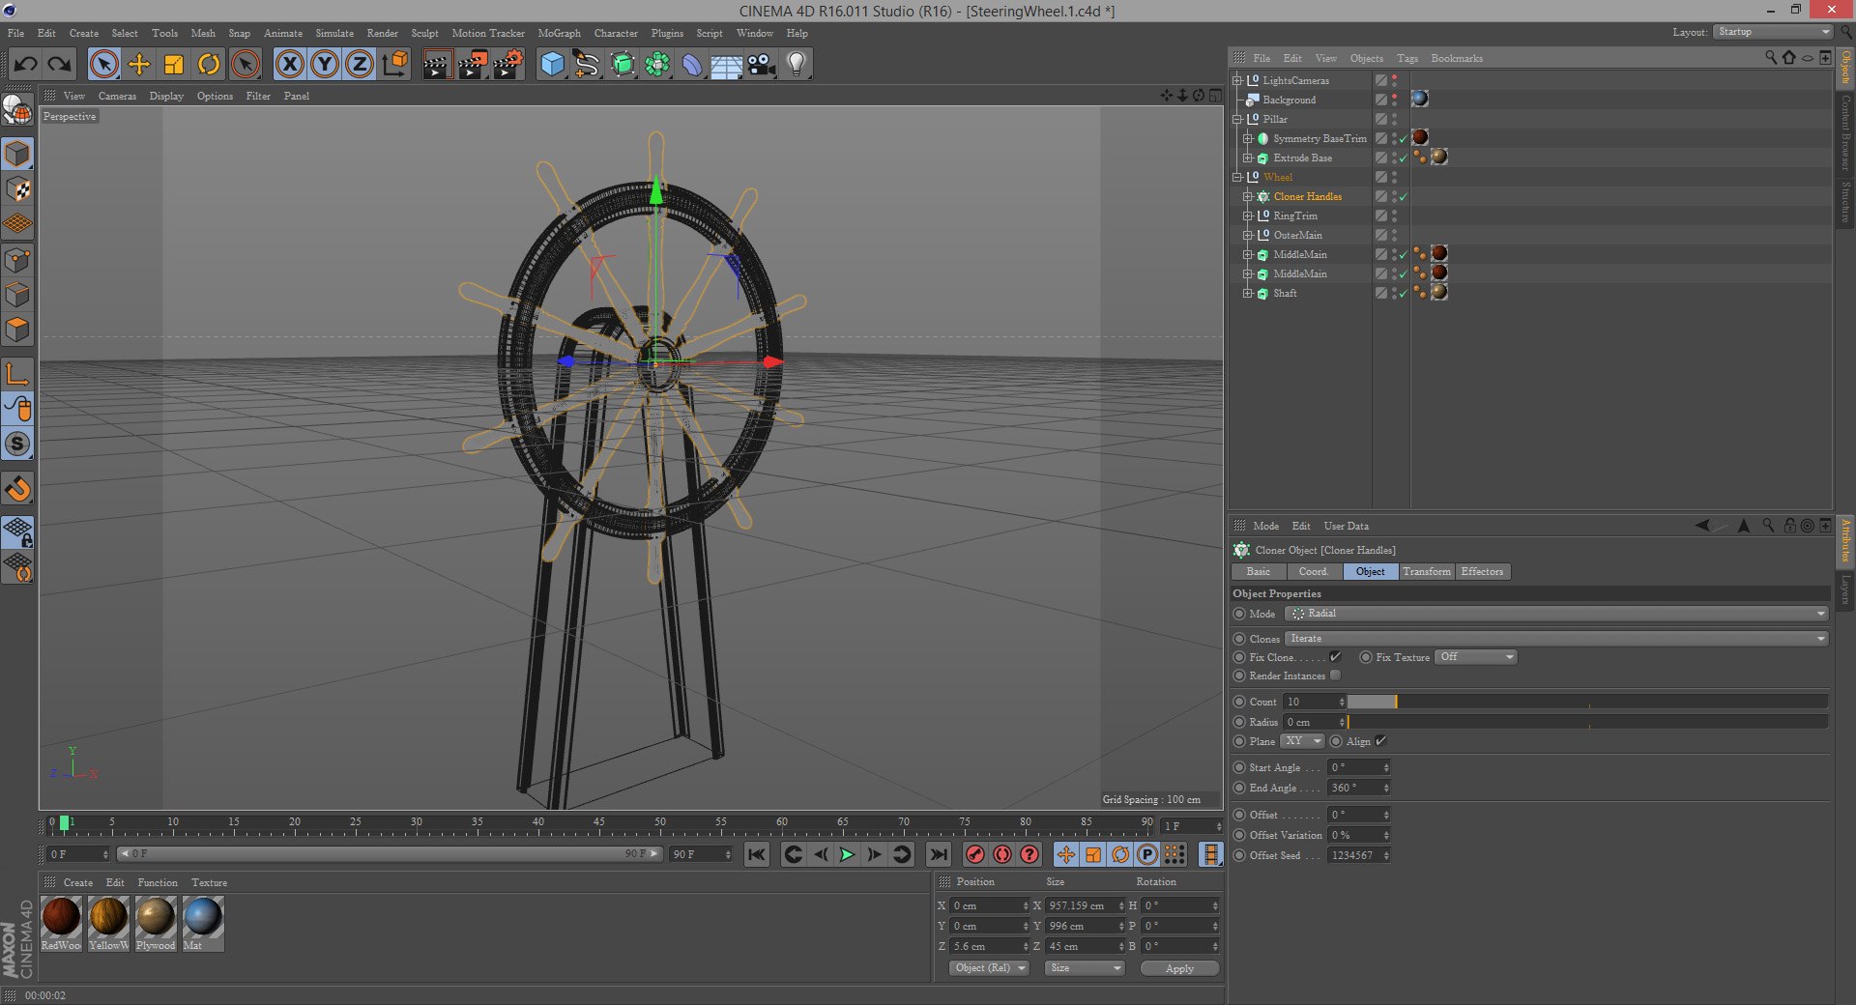Click the Play Forward button

tap(847, 854)
